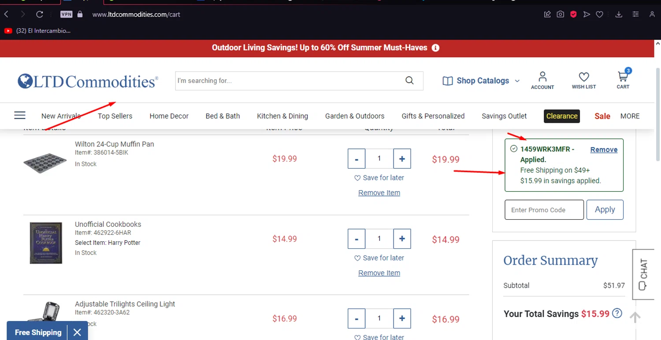661x340 pixels.
Task: Click the ltdcommodities.com/cart address bar
Action: click(136, 15)
